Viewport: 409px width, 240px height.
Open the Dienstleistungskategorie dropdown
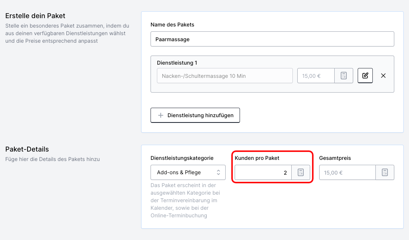pyautogui.click(x=188, y=172)
